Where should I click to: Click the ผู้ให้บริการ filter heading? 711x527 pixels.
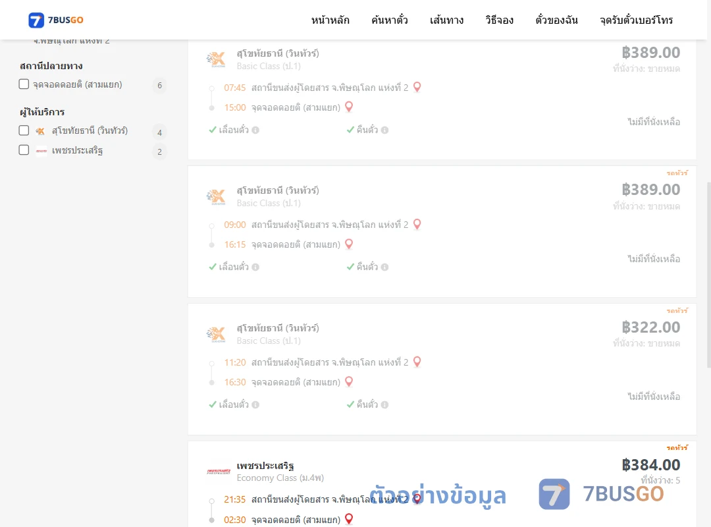point(42,112)
